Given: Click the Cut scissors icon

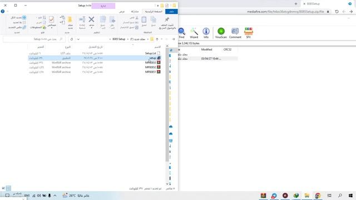Looking at the screenshot, I should [x=137, y=17].
